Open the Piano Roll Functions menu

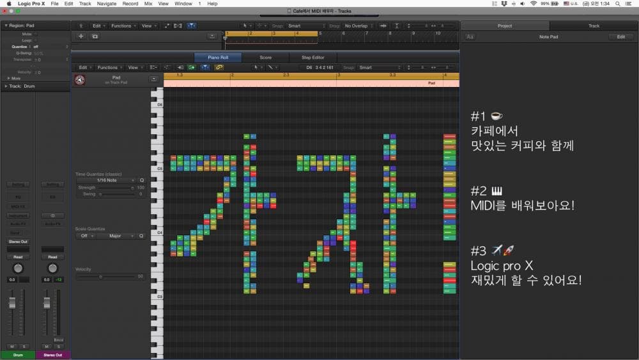(110, 67)
